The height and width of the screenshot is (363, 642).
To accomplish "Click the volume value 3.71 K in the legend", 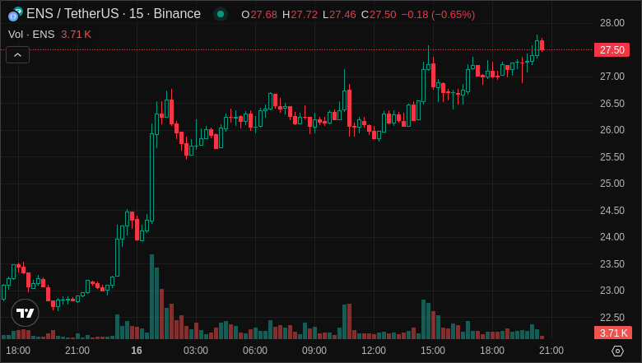I will (x=77, y=35).
